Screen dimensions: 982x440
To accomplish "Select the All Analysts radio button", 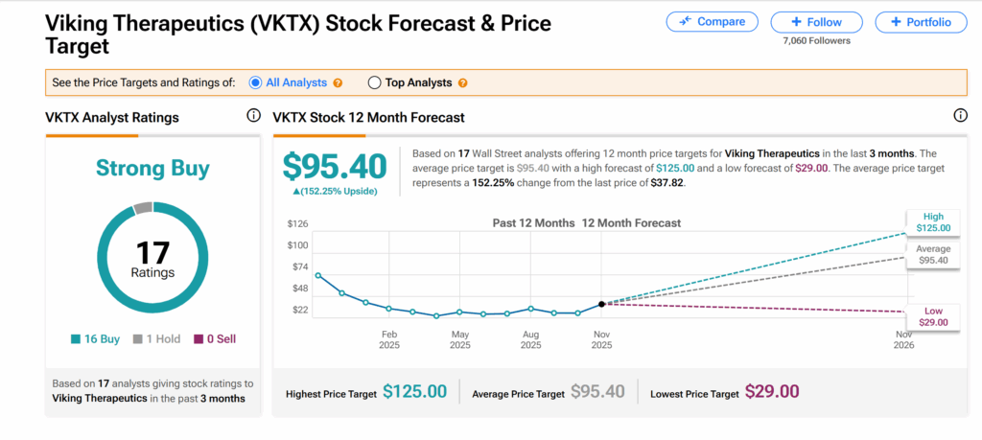I will [255, 82].
